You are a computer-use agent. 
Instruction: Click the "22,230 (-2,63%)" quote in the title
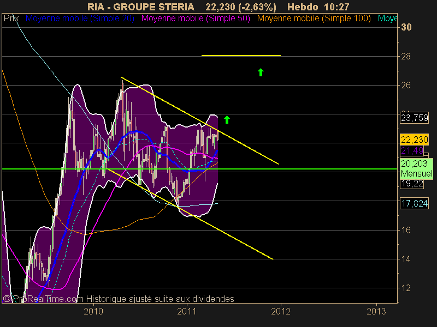tap(241, 7)
